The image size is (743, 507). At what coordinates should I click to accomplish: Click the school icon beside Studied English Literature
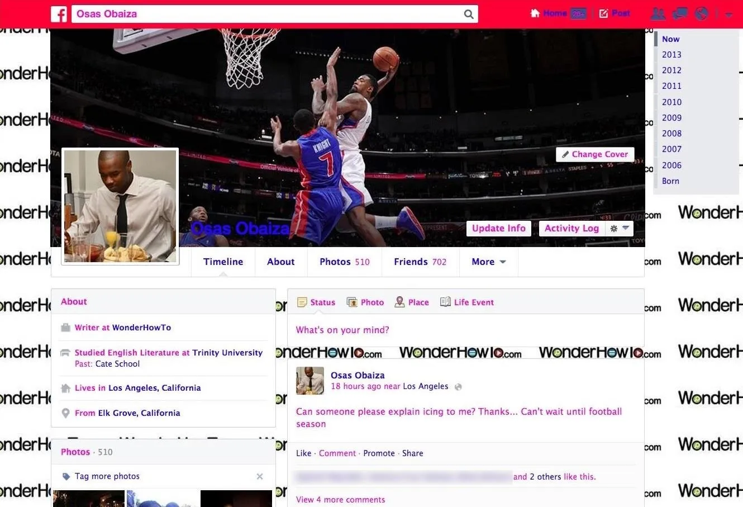65,353
